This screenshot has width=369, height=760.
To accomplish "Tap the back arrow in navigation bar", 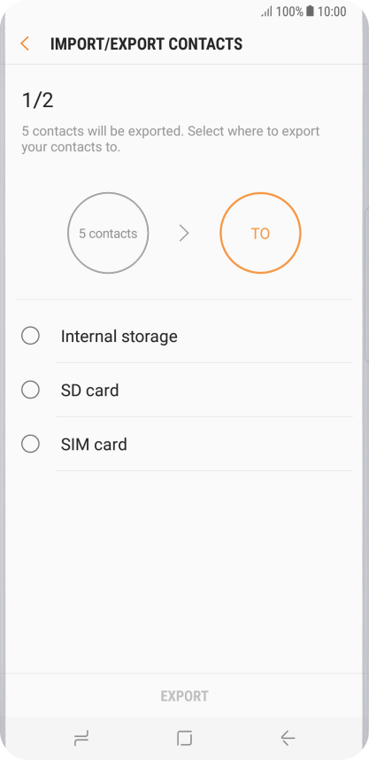I will (x=288, y=738).
